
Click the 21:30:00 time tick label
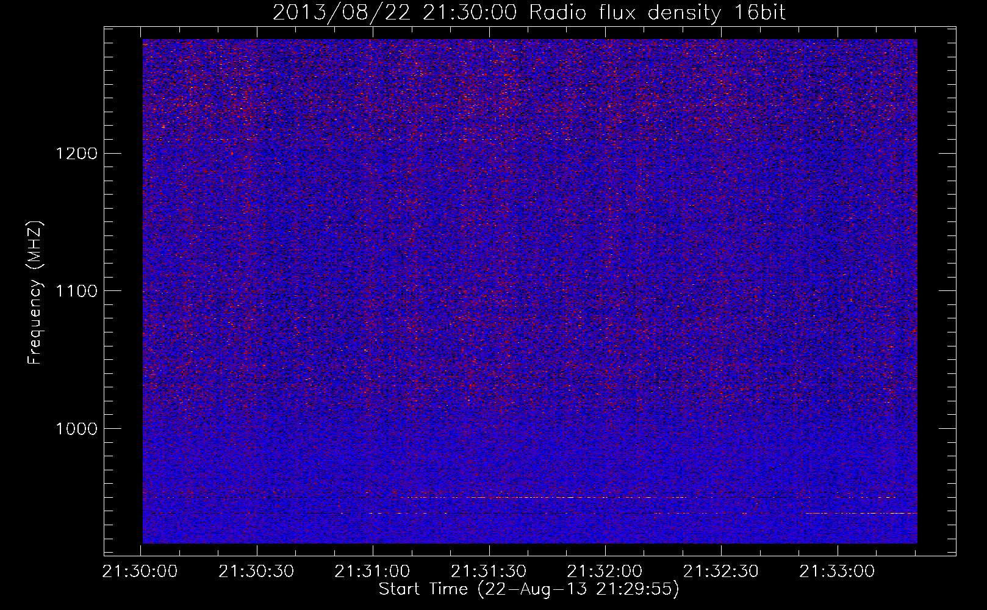tap(140, 572)
